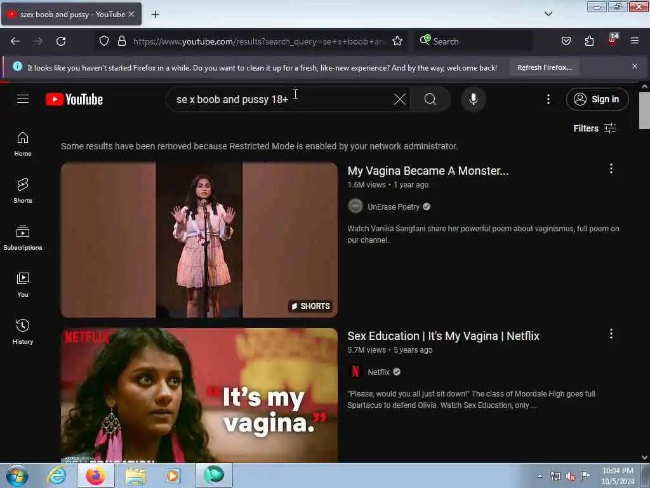The image size is (650, 488).
Task: Open the taskbar clock and date
Action: click(618, 475)
